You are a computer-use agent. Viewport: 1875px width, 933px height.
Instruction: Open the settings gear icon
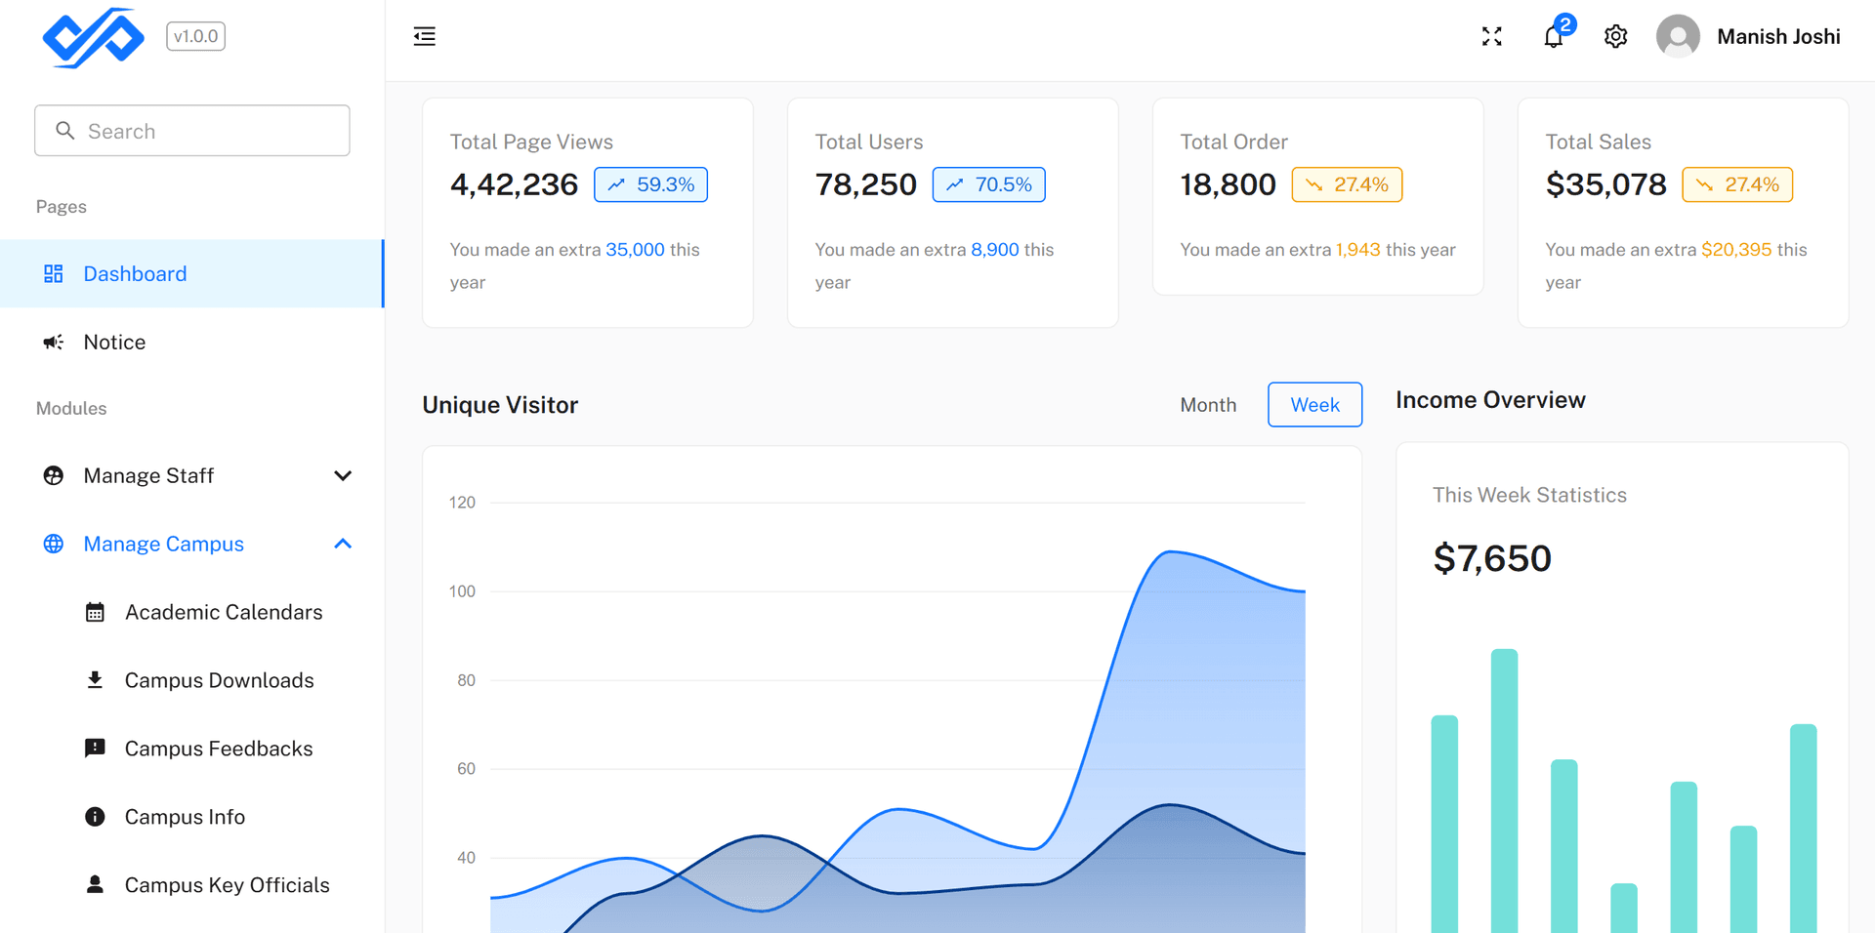(1615, 37)
